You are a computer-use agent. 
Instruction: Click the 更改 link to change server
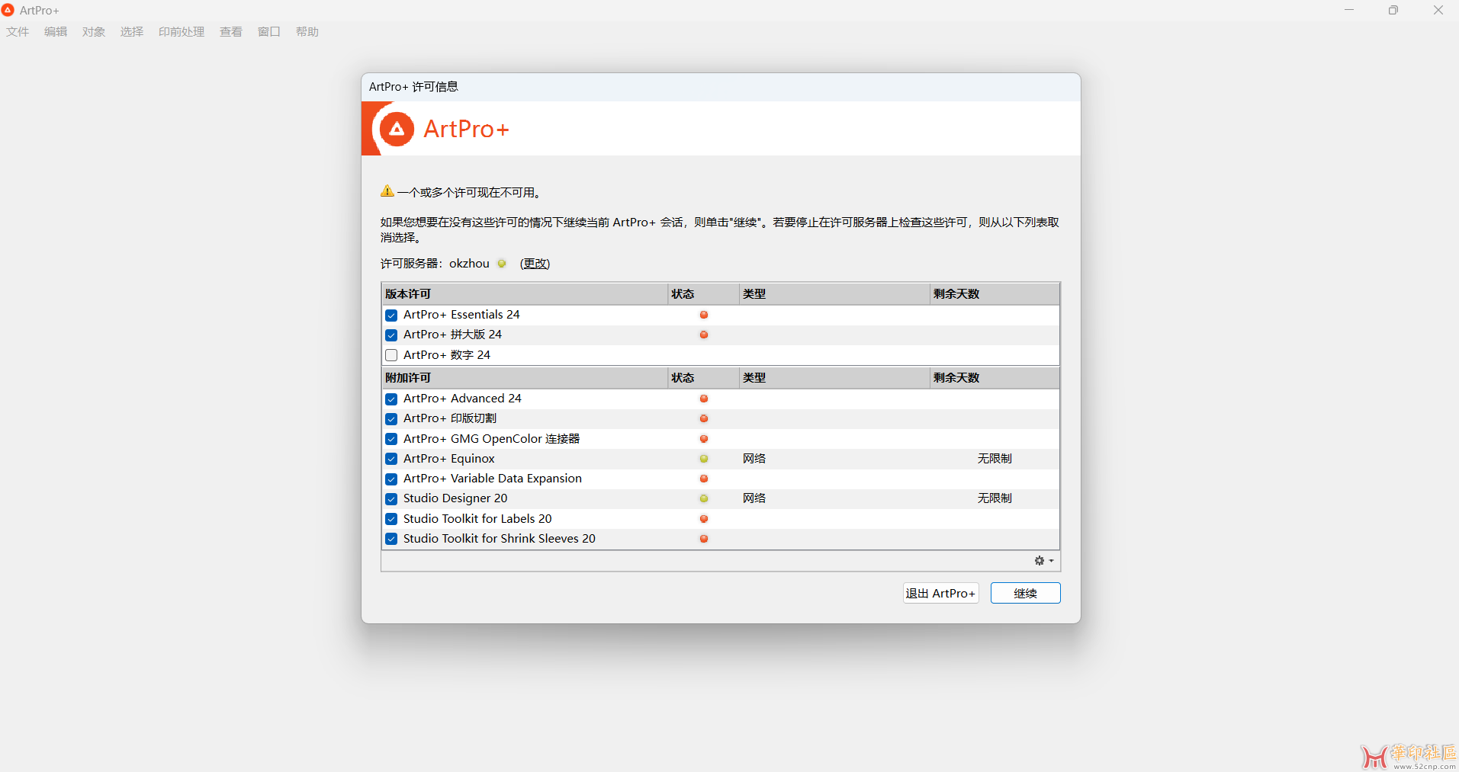click(535, 264)
